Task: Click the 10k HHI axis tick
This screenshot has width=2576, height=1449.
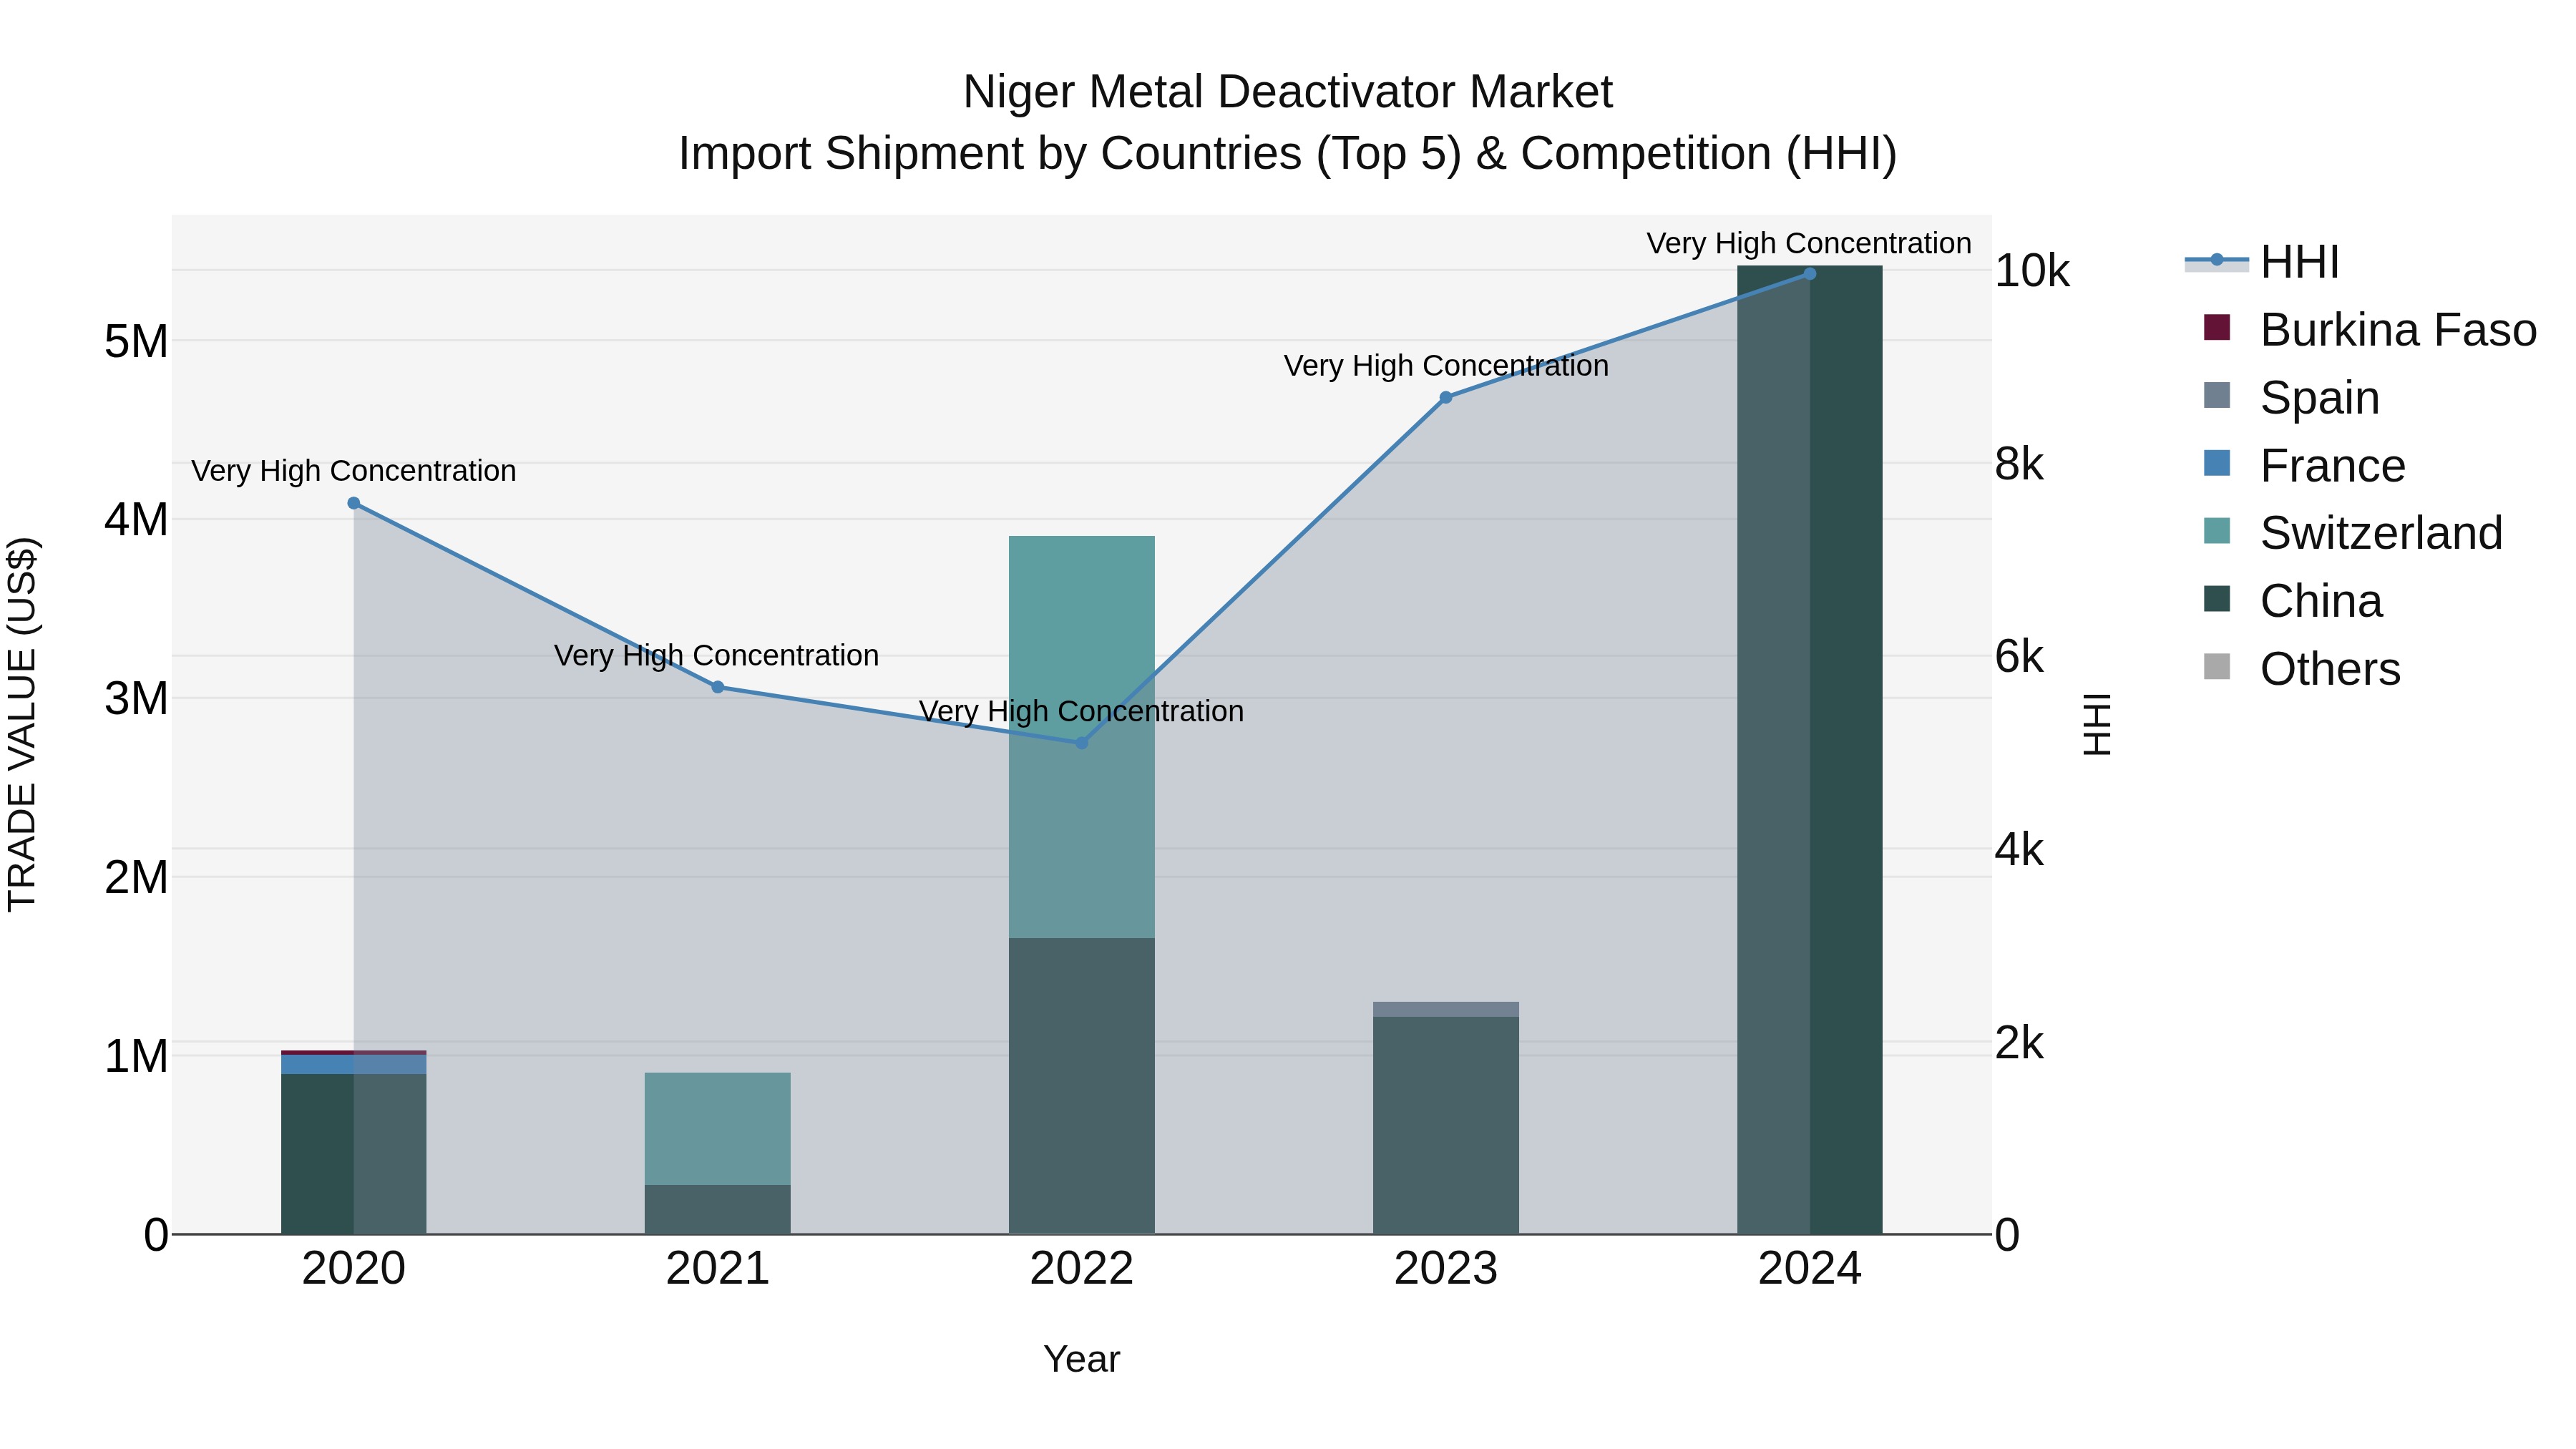Action: [2031, 270]
